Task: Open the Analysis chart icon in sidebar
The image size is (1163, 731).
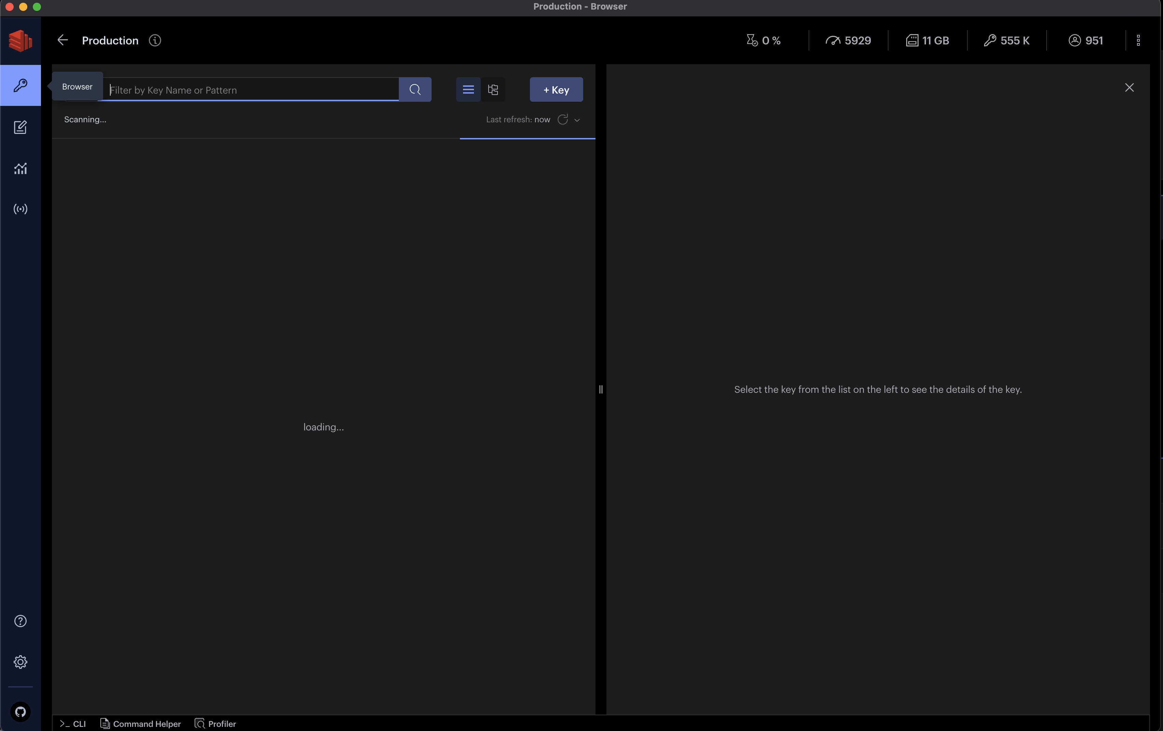Action: [x=21, y=168]
